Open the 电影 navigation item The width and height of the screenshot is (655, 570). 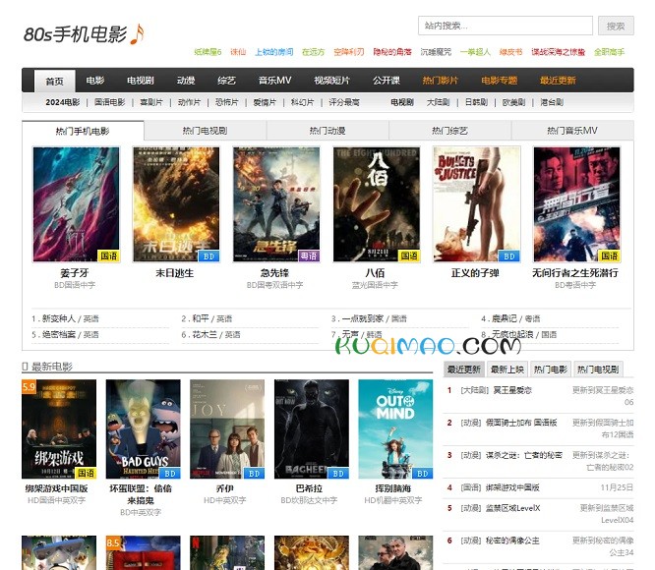[94, 81]
